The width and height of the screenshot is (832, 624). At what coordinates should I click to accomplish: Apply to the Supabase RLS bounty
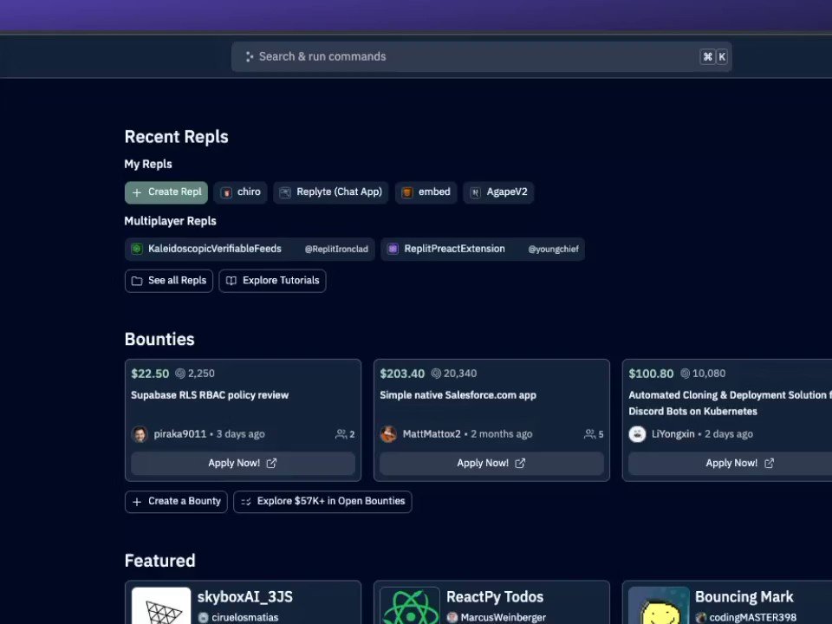point(243,463)
